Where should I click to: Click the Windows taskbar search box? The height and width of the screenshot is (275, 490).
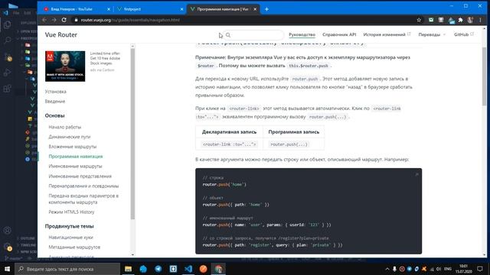[67, 269]
